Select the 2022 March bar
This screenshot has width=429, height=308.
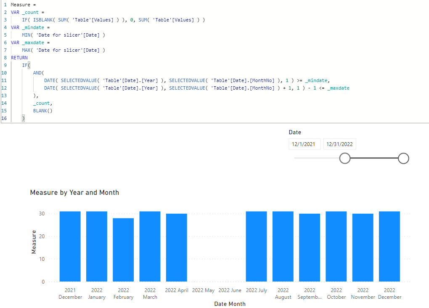coord(150,247)
